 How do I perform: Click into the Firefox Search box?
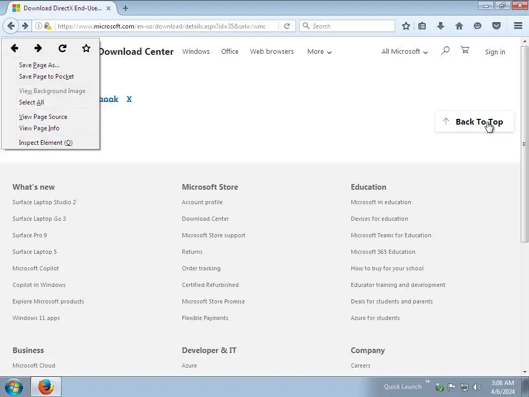click(347, 26)
